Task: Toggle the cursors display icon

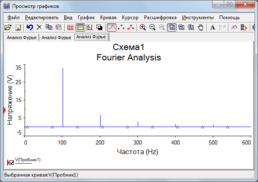Action: tap(90, 27)
